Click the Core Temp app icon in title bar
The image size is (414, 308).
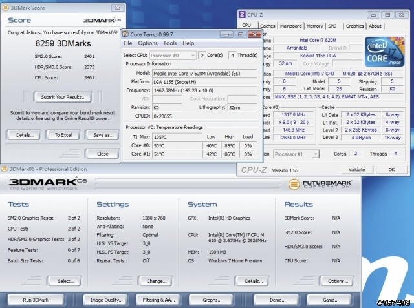click(x=125, y=34)
